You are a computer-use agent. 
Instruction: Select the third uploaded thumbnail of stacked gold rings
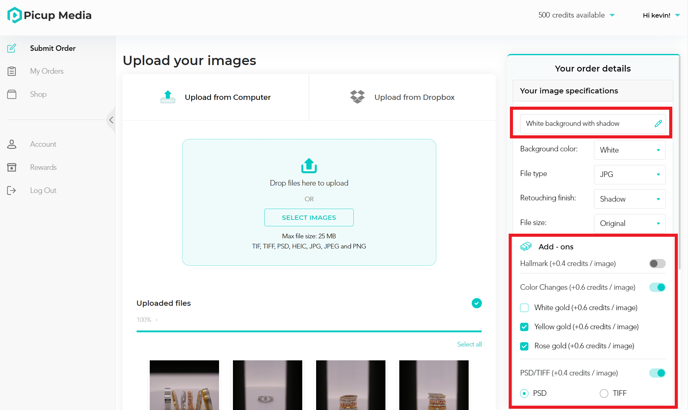click(351, 385)
